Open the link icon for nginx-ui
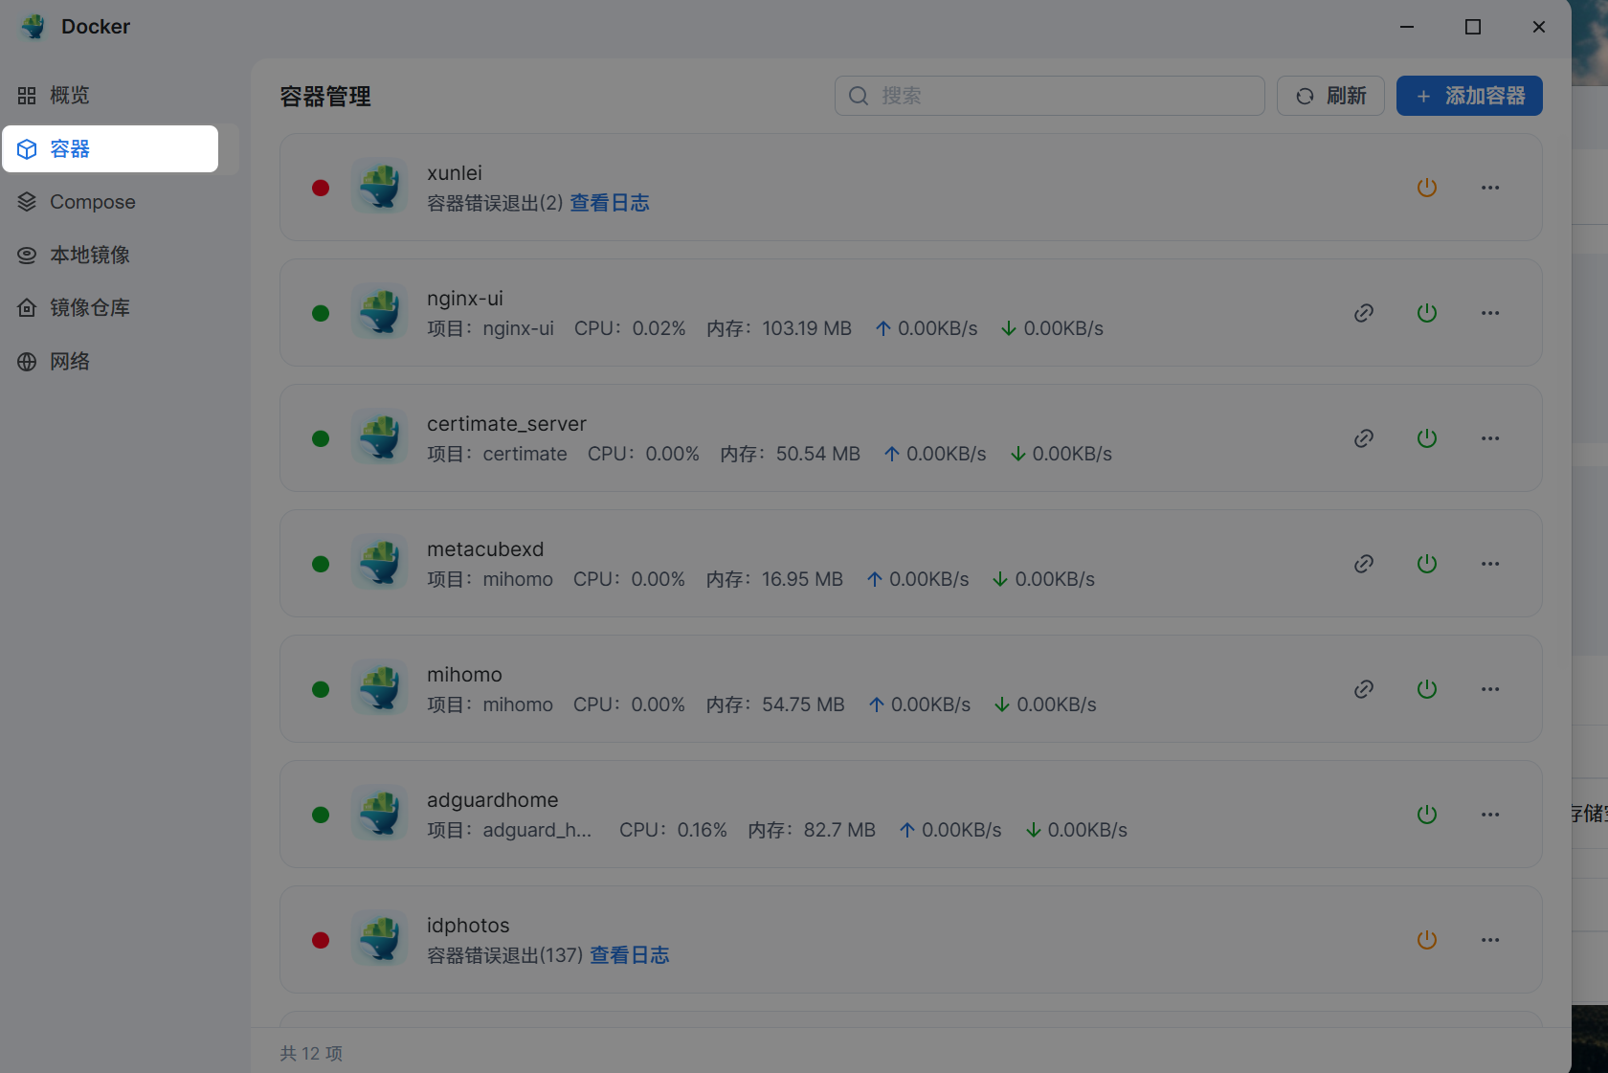Viewport: 1608px width, 1073px height. [x=1364, y=313]
